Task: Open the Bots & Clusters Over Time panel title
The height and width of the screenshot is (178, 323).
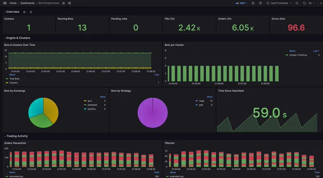Action: click(19, 45)
